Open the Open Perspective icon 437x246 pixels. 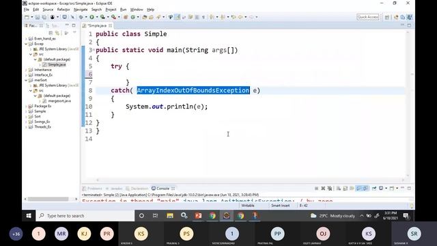387,17
